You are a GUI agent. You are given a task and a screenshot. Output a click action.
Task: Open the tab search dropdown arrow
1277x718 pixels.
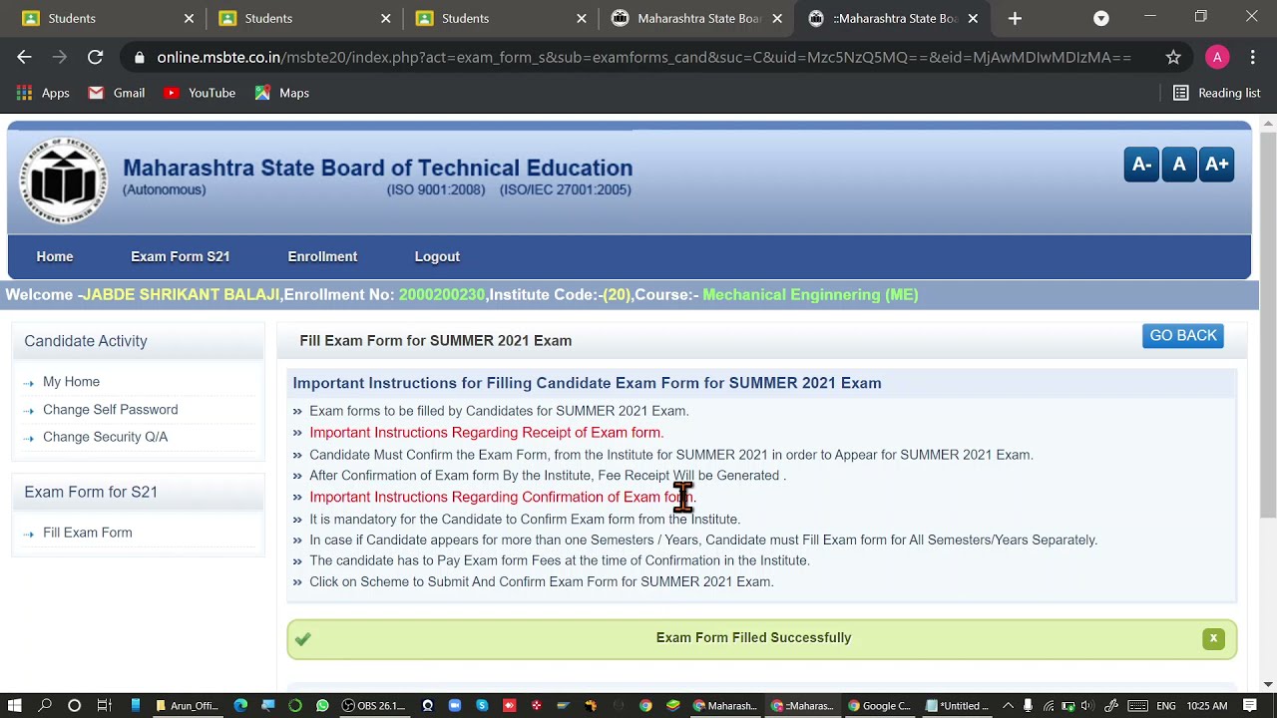click(x=1100, y=18)
